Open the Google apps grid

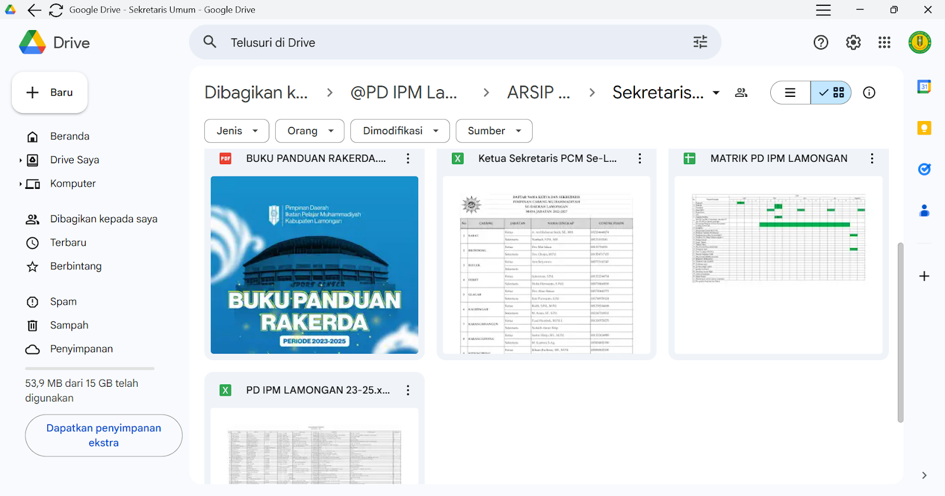[884, 43]
